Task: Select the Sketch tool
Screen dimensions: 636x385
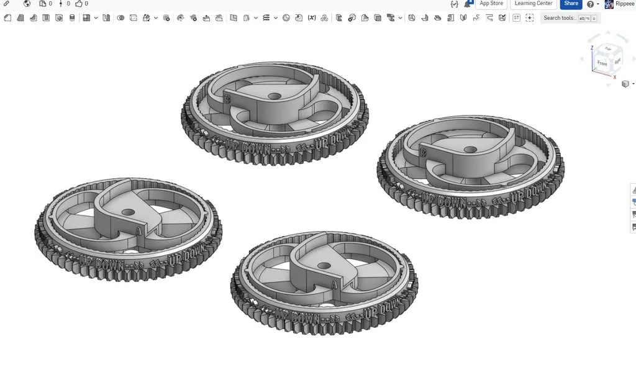Action: (7, 17)
